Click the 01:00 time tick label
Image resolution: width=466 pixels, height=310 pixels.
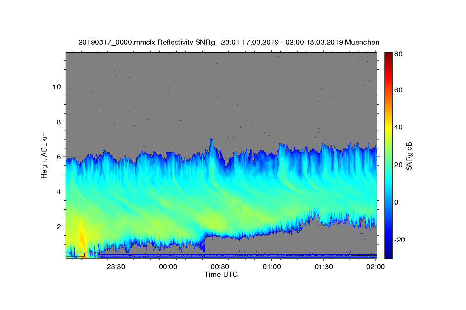(272, 267)
